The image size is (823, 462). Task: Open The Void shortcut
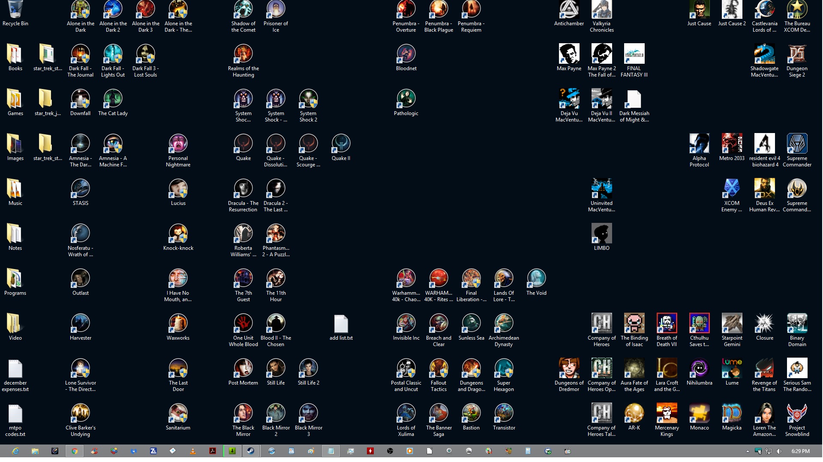[x=536, y=281]
